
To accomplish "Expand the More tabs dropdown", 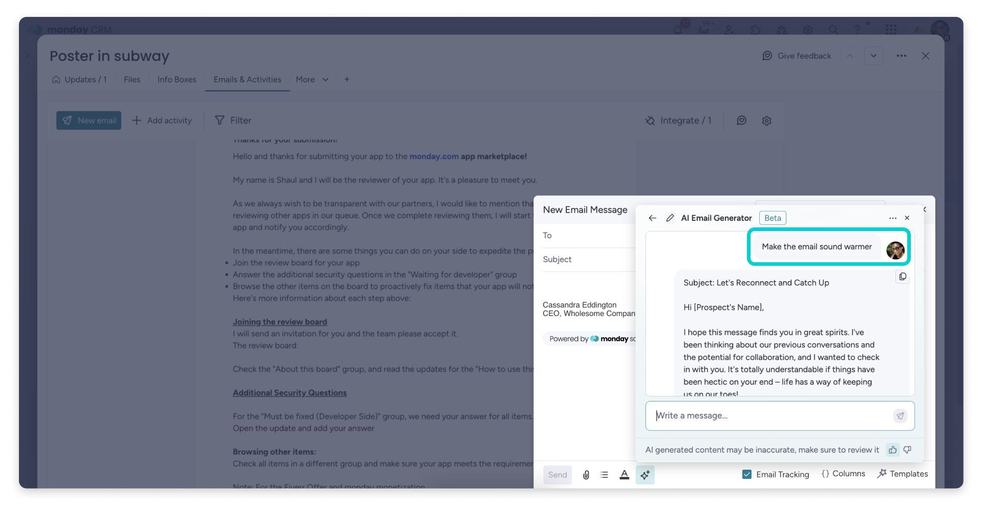I will pos(312,79).
